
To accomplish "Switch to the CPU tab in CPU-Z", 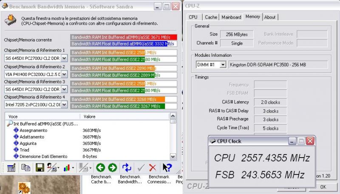I will 193,17.
